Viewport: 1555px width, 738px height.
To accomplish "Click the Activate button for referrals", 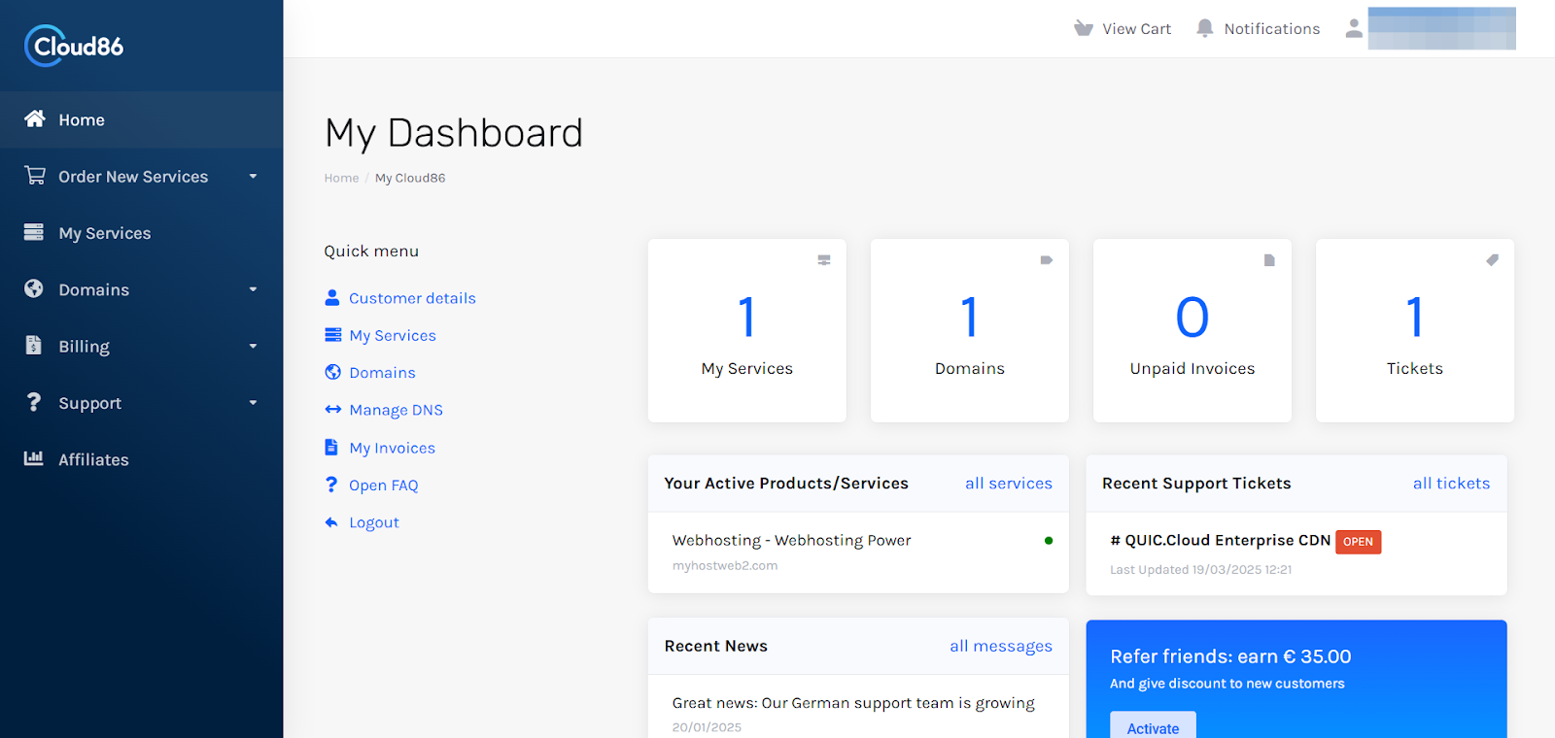I will (x=1153, y=726).
